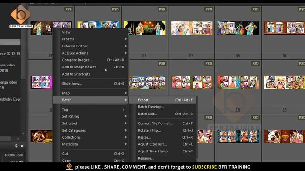Expand the Metadata submenu
This screenshot has width=305, height=171.
91,144
